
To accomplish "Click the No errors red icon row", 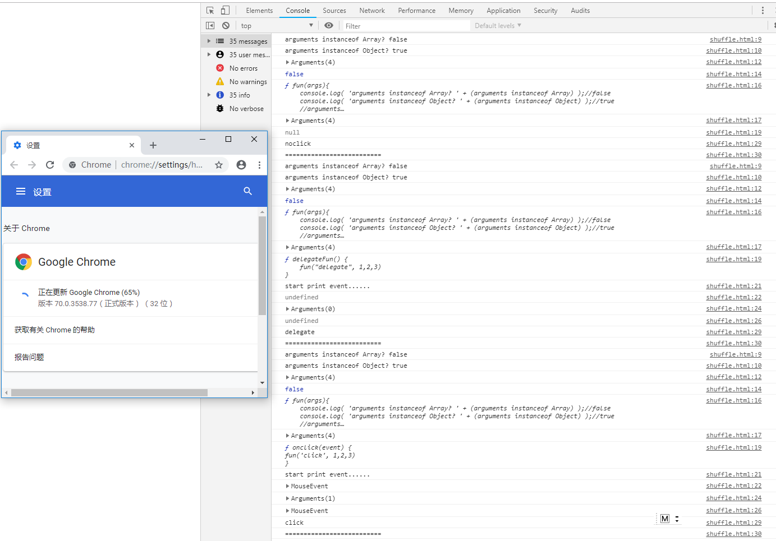I will [x=237, y=68].
